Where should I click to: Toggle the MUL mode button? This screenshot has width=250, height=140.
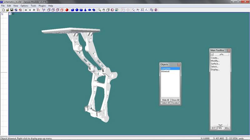[227, 128]
